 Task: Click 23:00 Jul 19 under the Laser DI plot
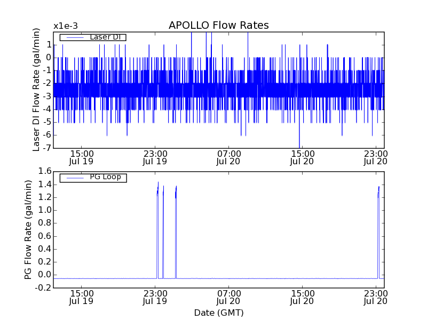point(155,158)
